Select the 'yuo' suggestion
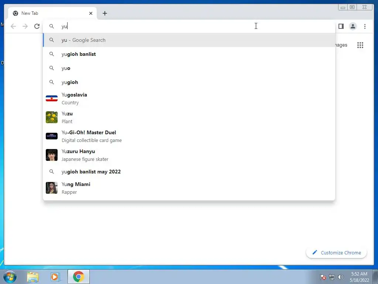The width and height of the screenshot is (378, 284). coord(189,68)
